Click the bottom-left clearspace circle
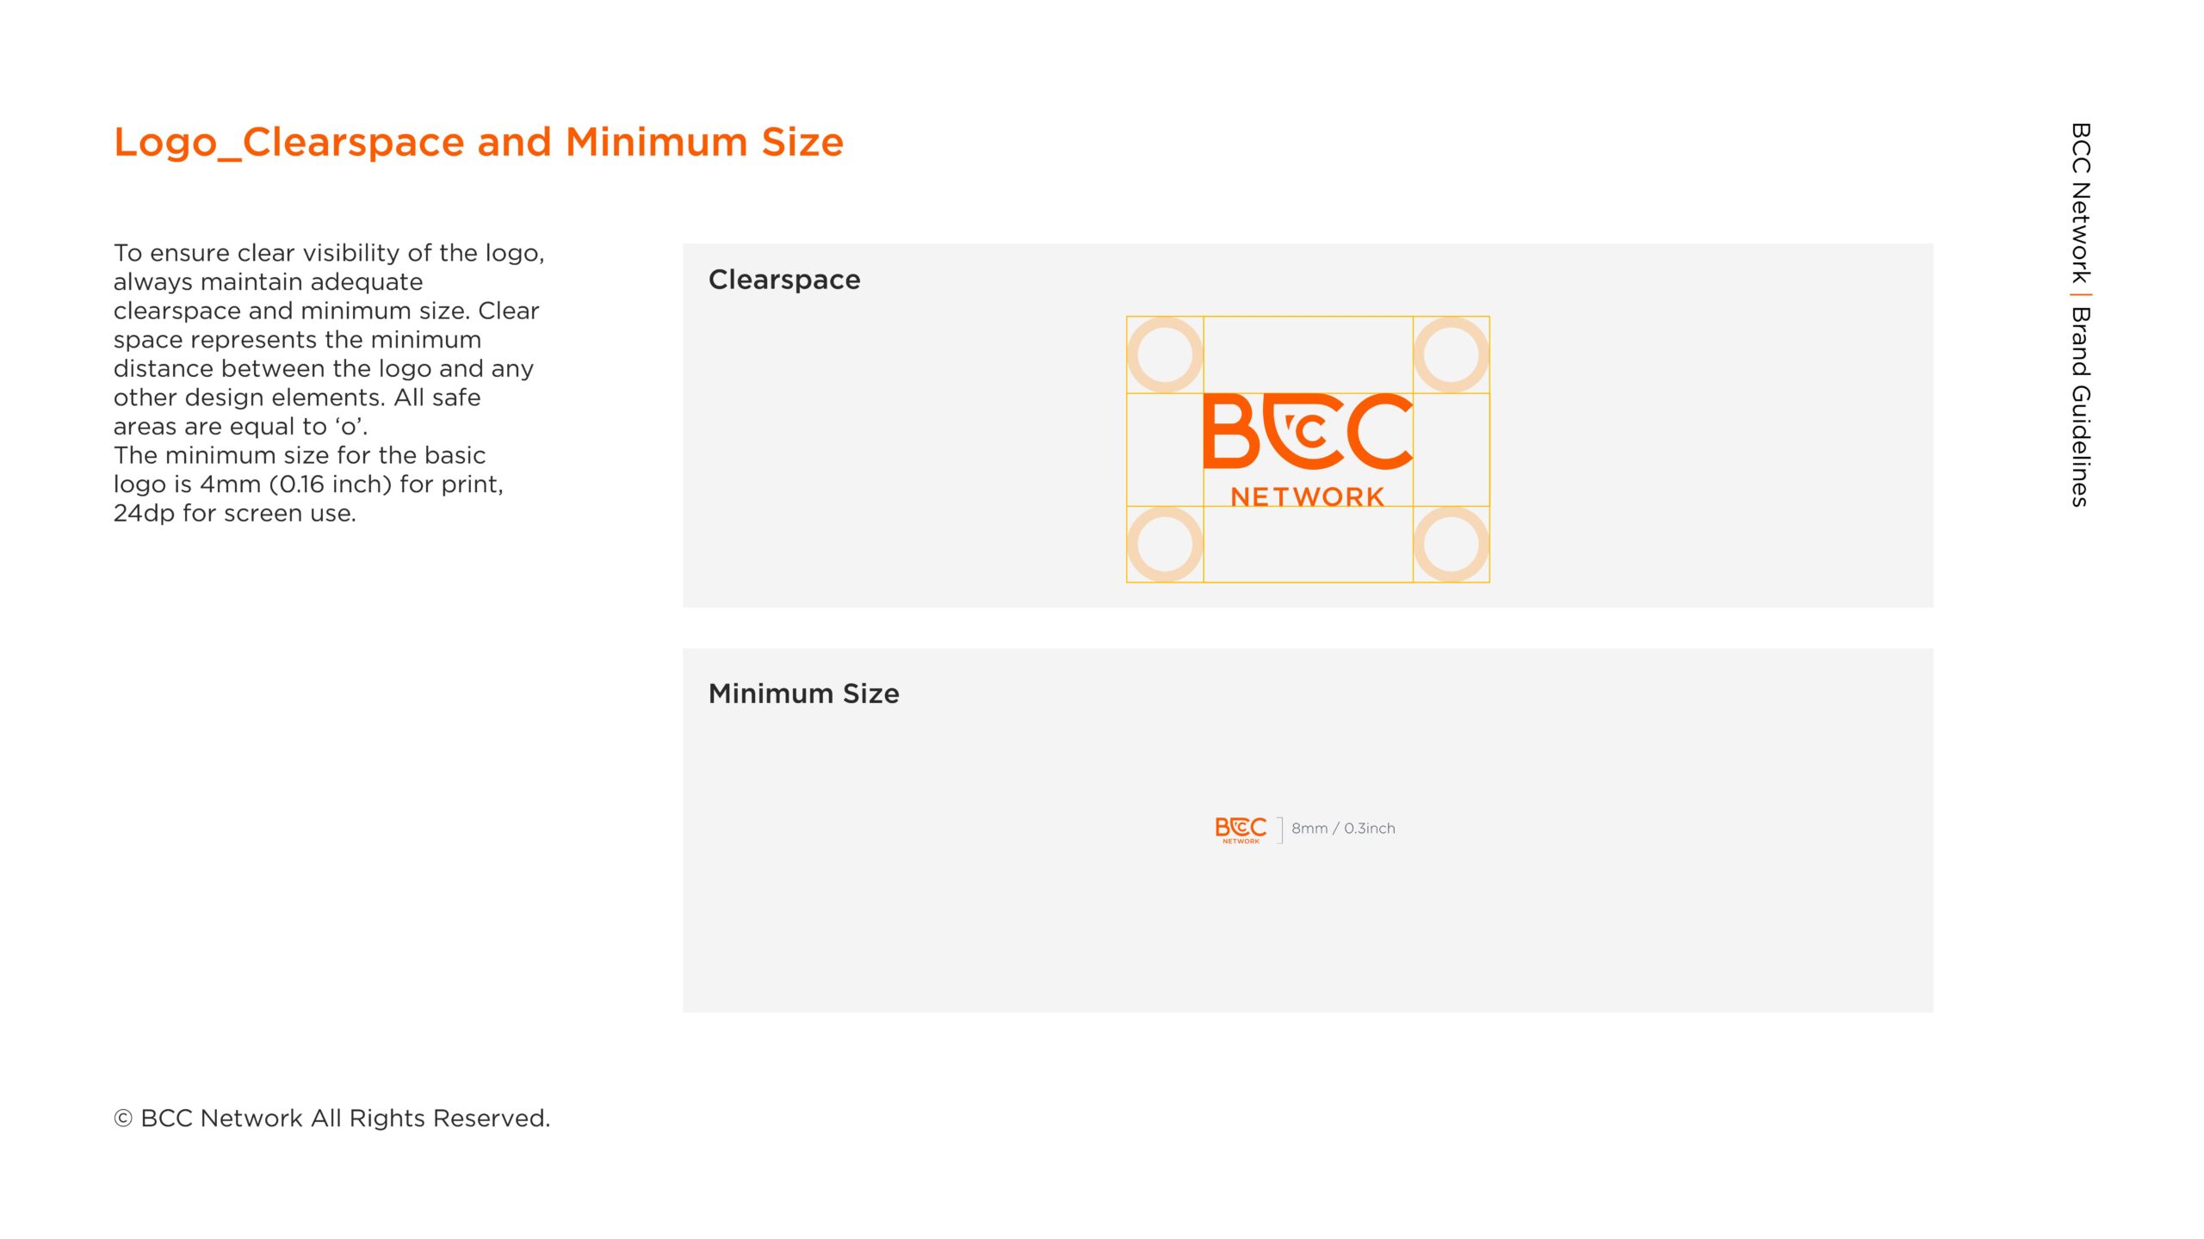 click(x=1164, y=544)
